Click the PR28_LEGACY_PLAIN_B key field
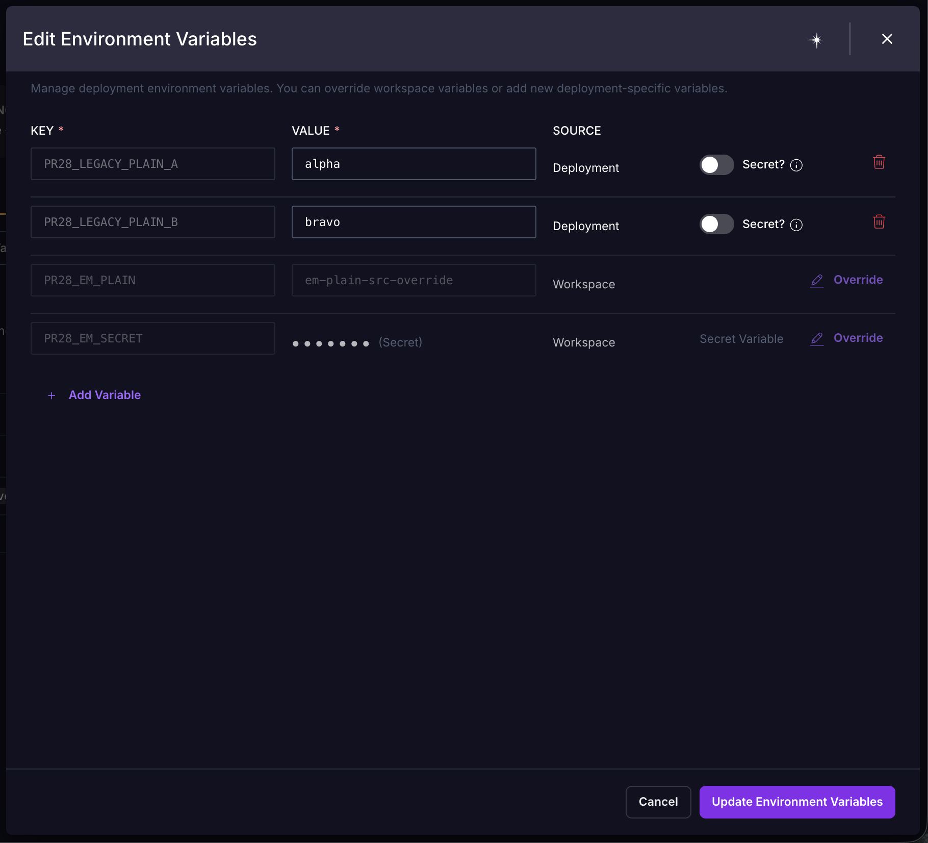Viewport: 928px width, 843px height. tap(153, 222)
